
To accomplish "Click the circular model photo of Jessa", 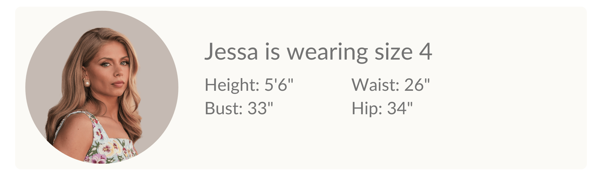I will [102, 87].
